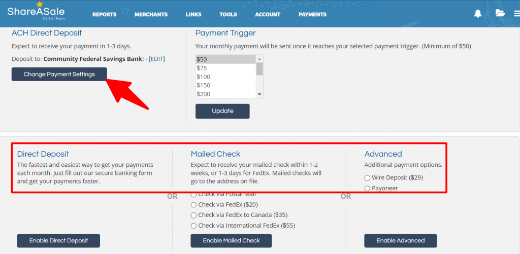Select $75 payment trigger option
This screenshot has width=520, height=254.
[x=226, y=68]
